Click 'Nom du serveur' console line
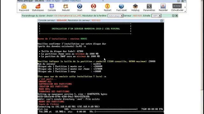 coord(69,64)
